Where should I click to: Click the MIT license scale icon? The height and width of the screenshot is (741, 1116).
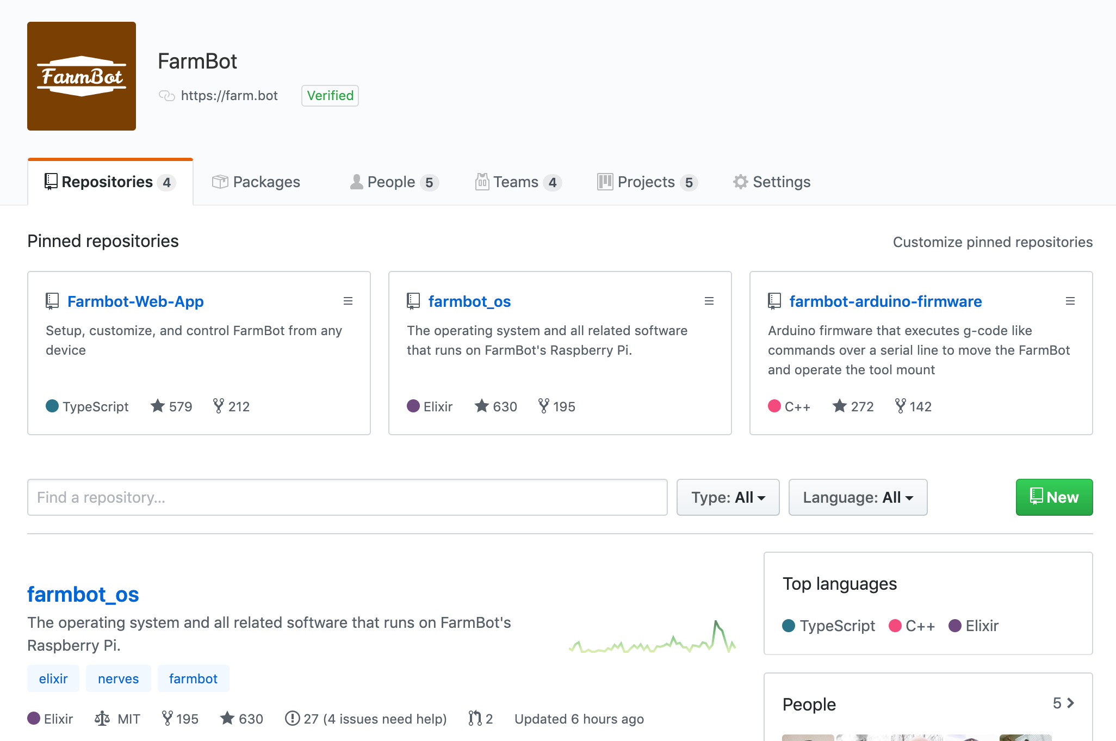point(101,718)
